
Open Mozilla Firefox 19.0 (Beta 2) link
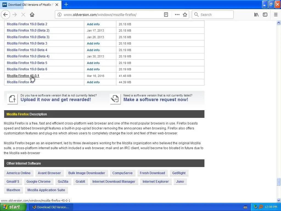tap(28, 30)
